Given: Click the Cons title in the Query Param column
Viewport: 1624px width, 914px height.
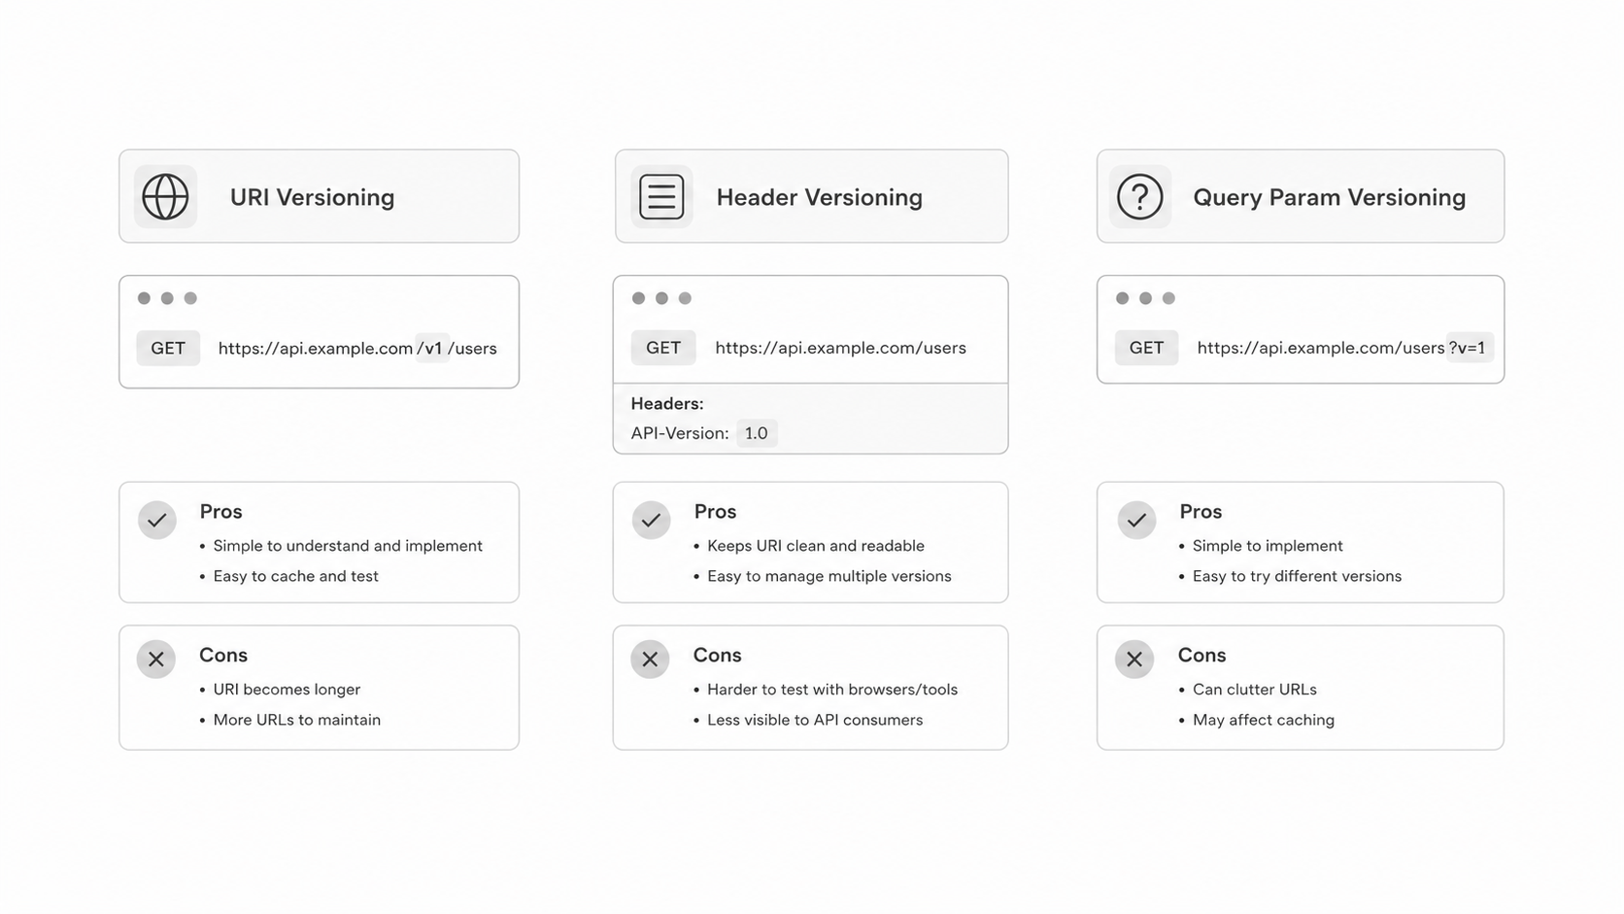Looking at the screenshot, I should 1201,656.
